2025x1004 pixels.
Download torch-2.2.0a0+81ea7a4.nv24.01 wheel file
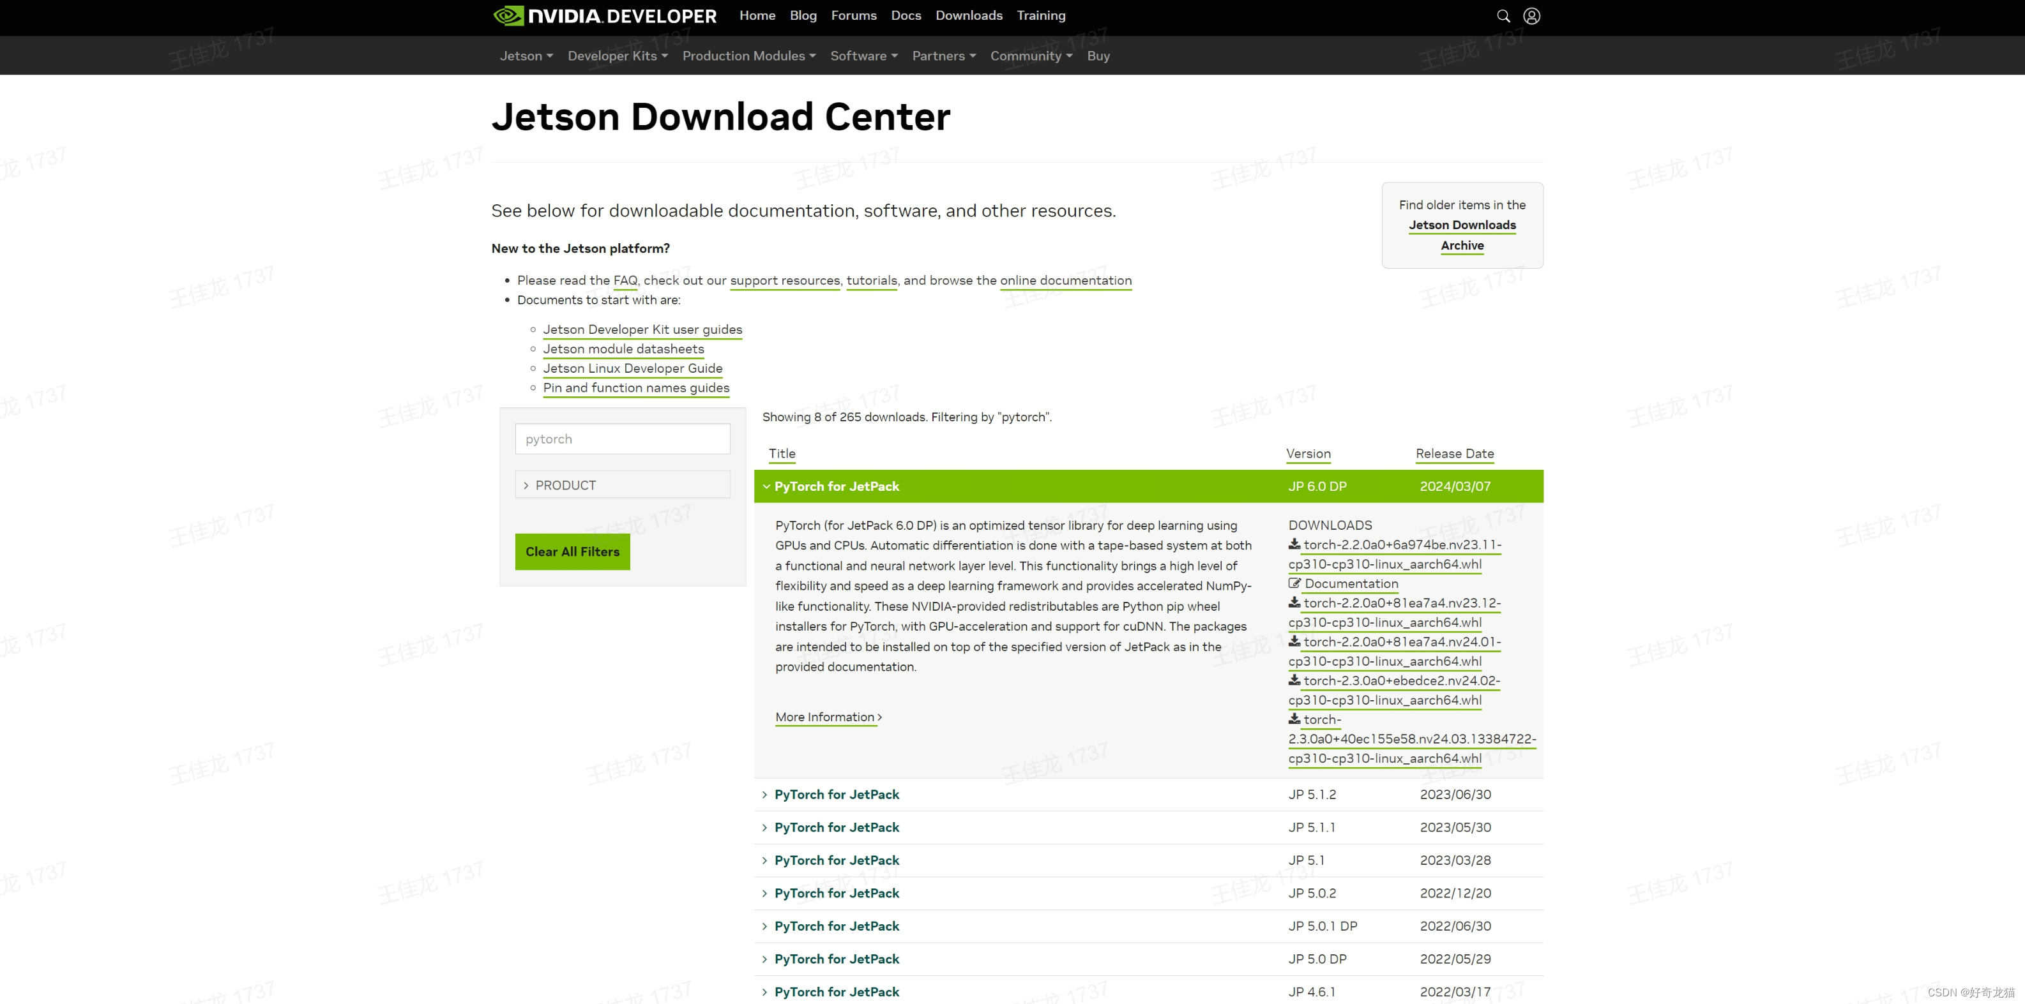[x=1394, y=651]
